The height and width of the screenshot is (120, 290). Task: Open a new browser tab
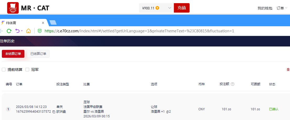click(x=53, y=23)
